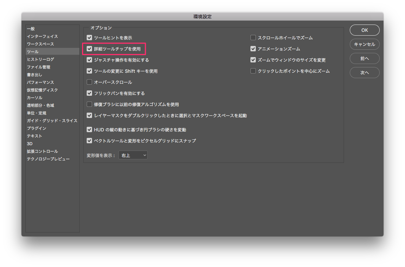The width and height of the screenshot is (405, 267).
Task: Toggle レイヤーマスクをダブルクリック option checkbox
Action: pos(89,115)
